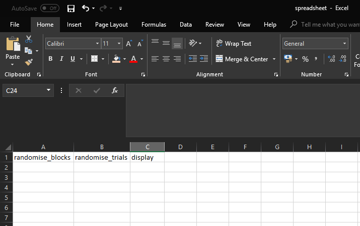Click the Cut scissors icon
Screen dimensions: 360x226
tap(29, 40)
